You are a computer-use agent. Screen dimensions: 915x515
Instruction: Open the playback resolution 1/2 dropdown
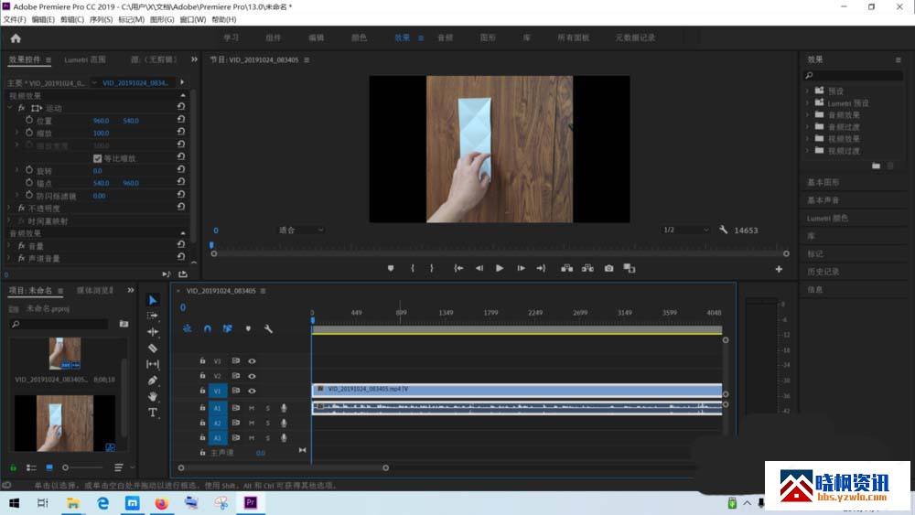685,230
